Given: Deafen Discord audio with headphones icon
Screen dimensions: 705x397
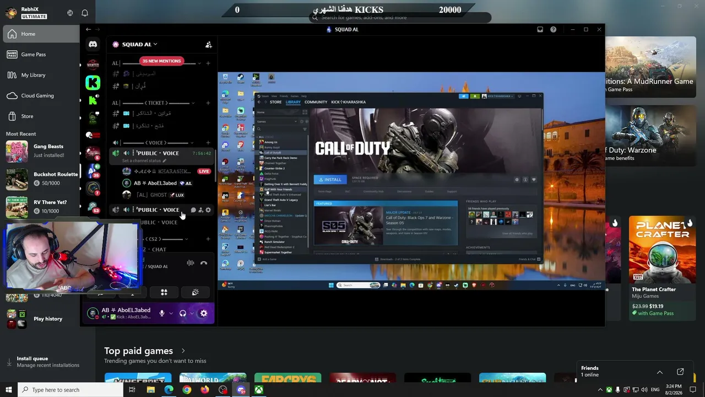Looking at the screenshot, I should point(183,314).
